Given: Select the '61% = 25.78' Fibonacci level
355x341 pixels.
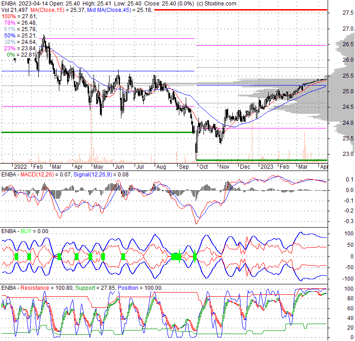Looking at the screenshot, I should (x=21, y=29).
